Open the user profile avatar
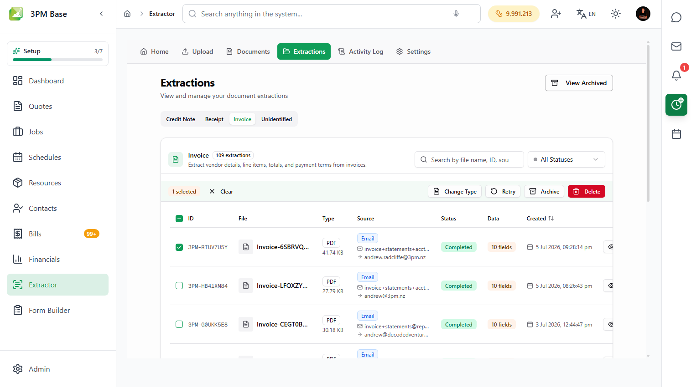The image size is (691, 388). point(643,14)
